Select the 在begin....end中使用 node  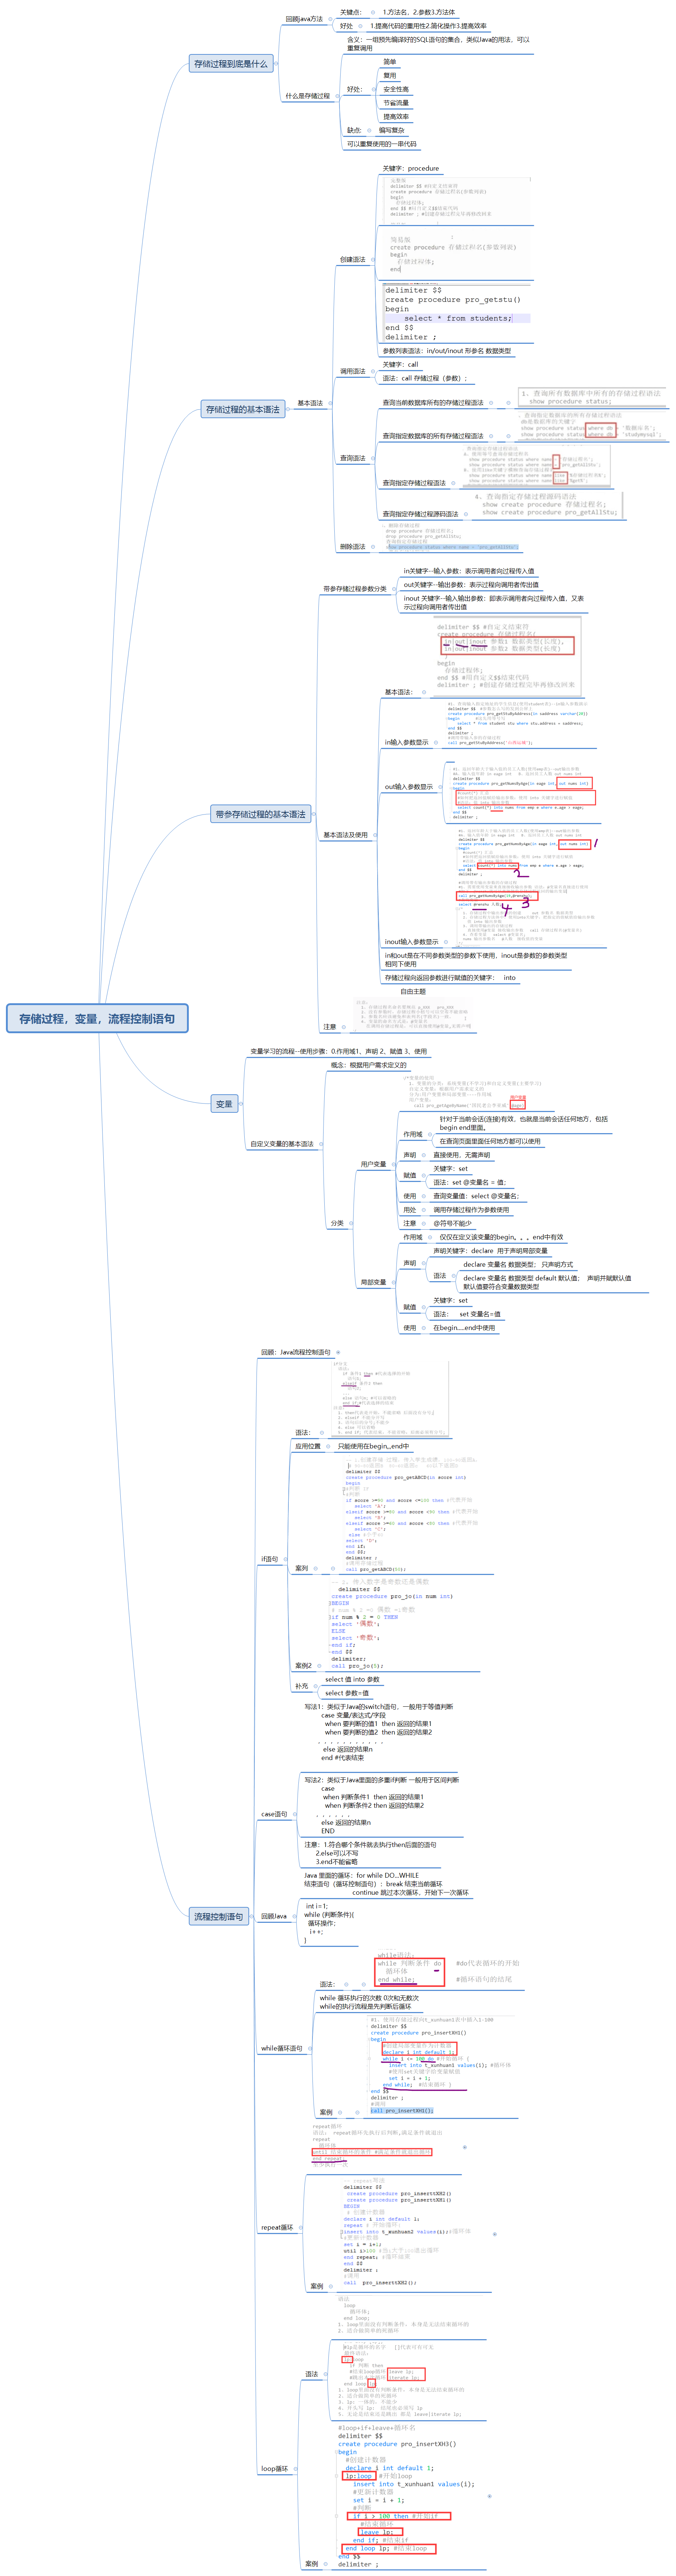[x=464, y=1328]
